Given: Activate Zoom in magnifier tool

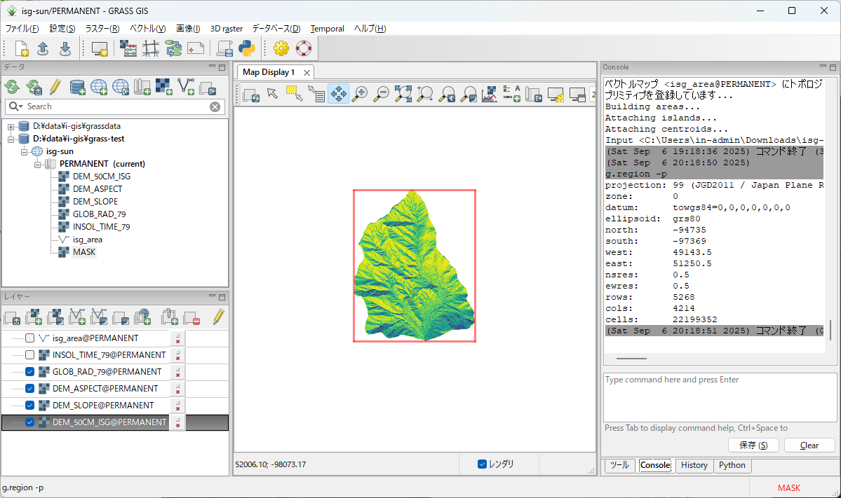Looking at the screenshot, I should (360, 94).
